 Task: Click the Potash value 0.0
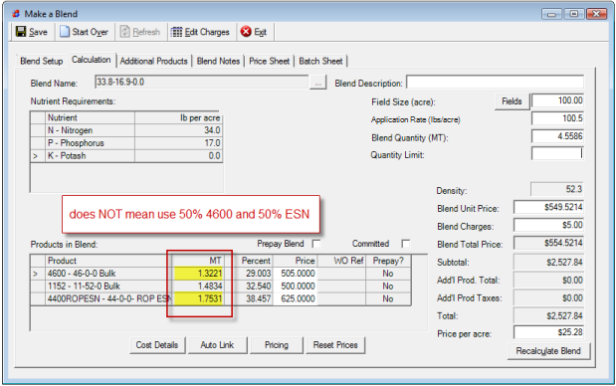(178, 156)
